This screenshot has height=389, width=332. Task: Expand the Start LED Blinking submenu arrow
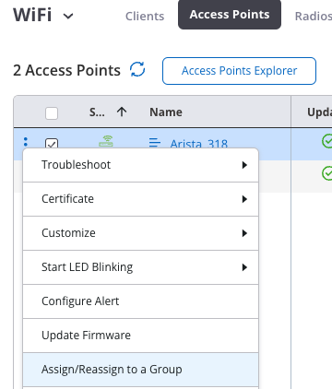(x=244, y=267)
